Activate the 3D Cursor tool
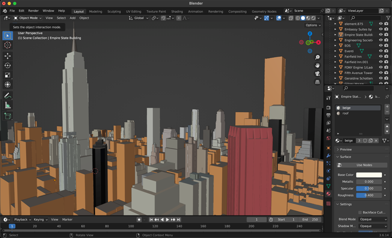Screen dimensions: 392x238 pyautogui.click(x=7, y=45)
